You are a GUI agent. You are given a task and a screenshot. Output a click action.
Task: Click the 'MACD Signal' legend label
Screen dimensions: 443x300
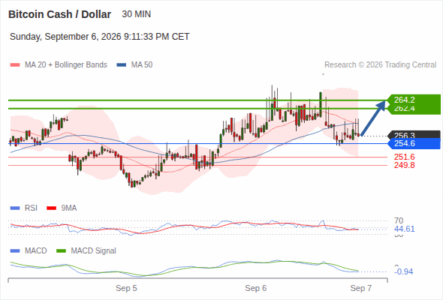click(94, 251)
